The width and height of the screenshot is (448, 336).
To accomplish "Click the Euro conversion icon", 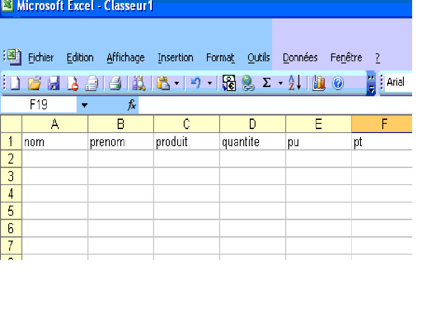I will tap(229, 83).
